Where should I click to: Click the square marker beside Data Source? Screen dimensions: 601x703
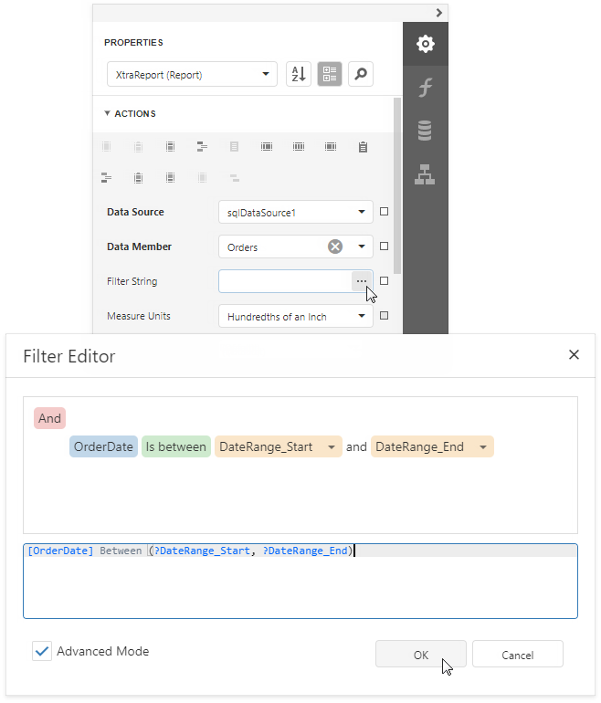click(x=384, y=212)
